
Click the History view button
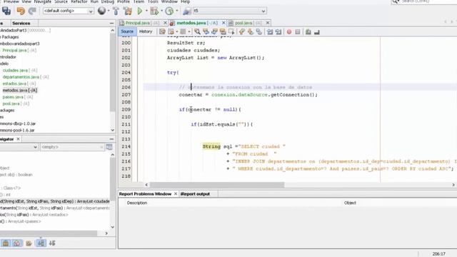tap(146, 31)
